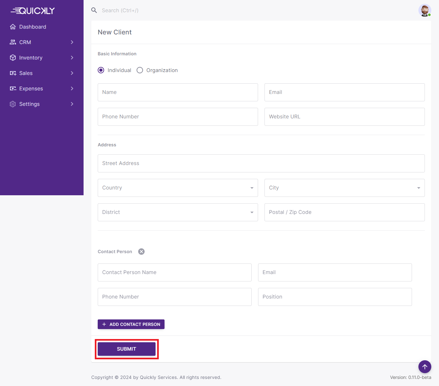Select the Individual radio button

(x=101, y=70)
